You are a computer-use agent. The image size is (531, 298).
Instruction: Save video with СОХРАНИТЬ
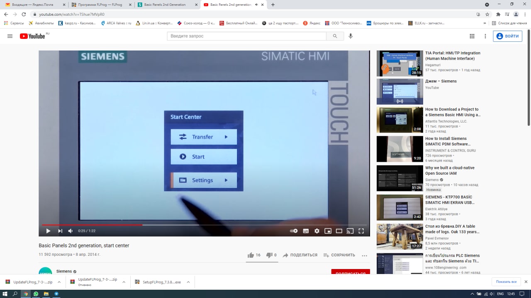pyautogui.click(x=339, y=255)
